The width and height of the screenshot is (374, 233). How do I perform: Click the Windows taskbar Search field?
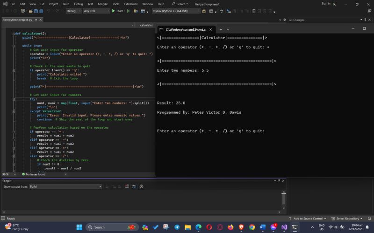112,227
